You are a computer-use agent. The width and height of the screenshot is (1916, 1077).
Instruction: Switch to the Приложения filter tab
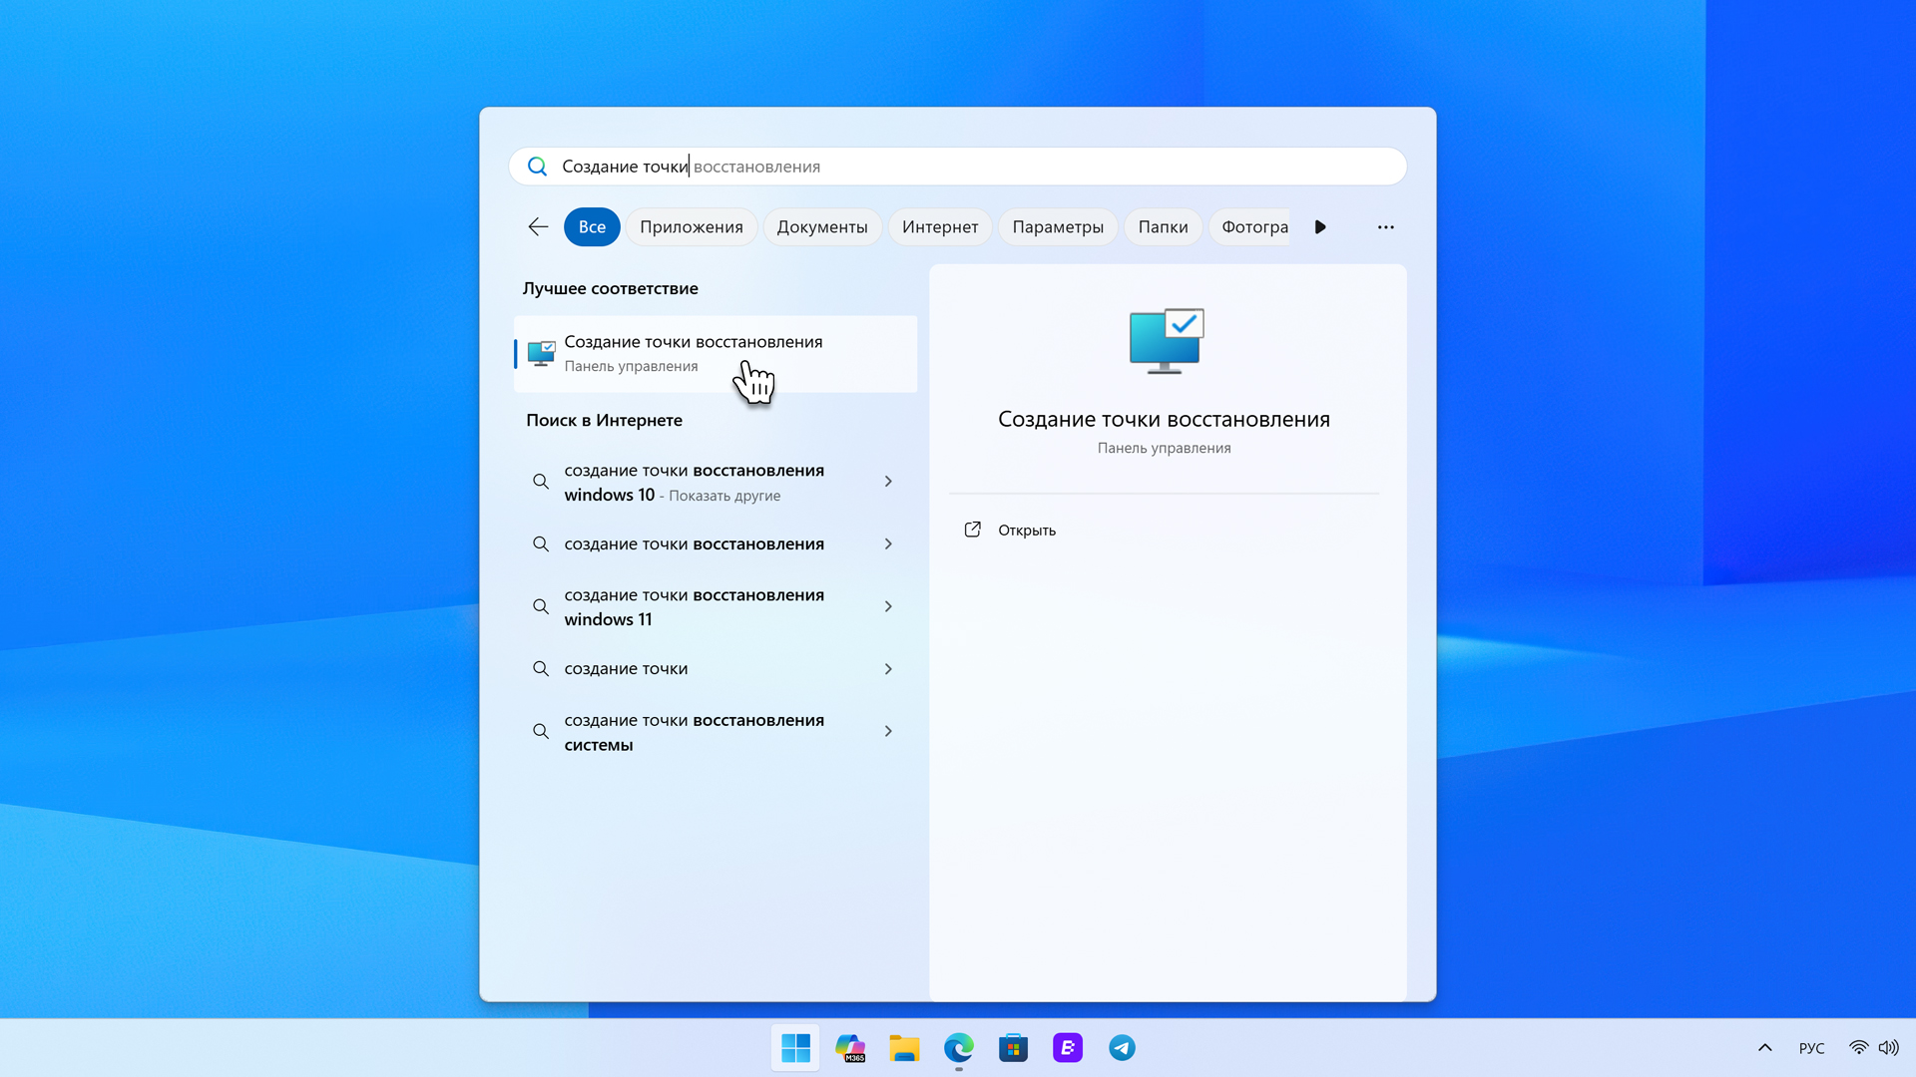(x=691, y=227)
